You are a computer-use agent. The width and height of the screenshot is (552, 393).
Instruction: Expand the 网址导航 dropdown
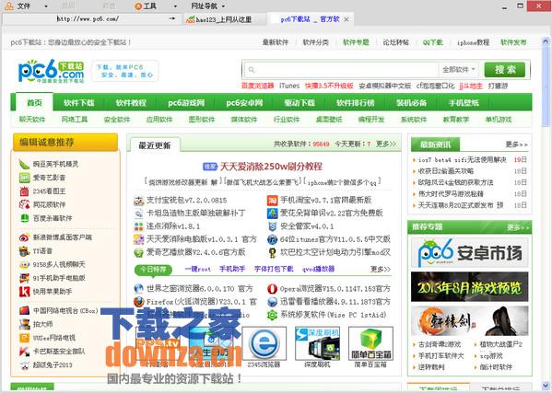click(x=223, y=6)
